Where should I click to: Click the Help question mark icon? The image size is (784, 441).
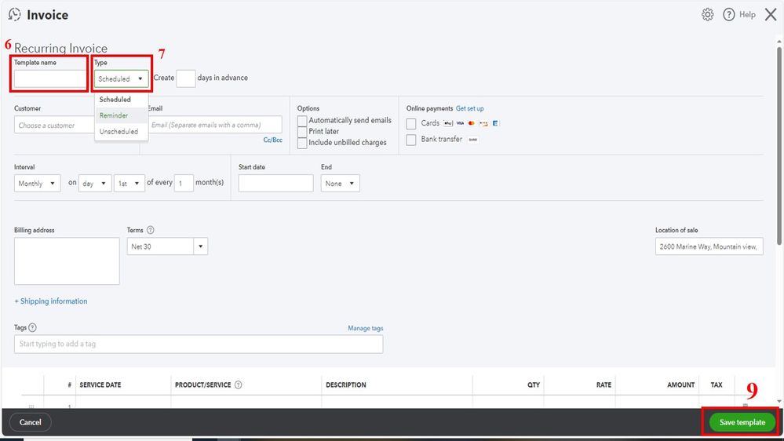click(x=729, y=14)
